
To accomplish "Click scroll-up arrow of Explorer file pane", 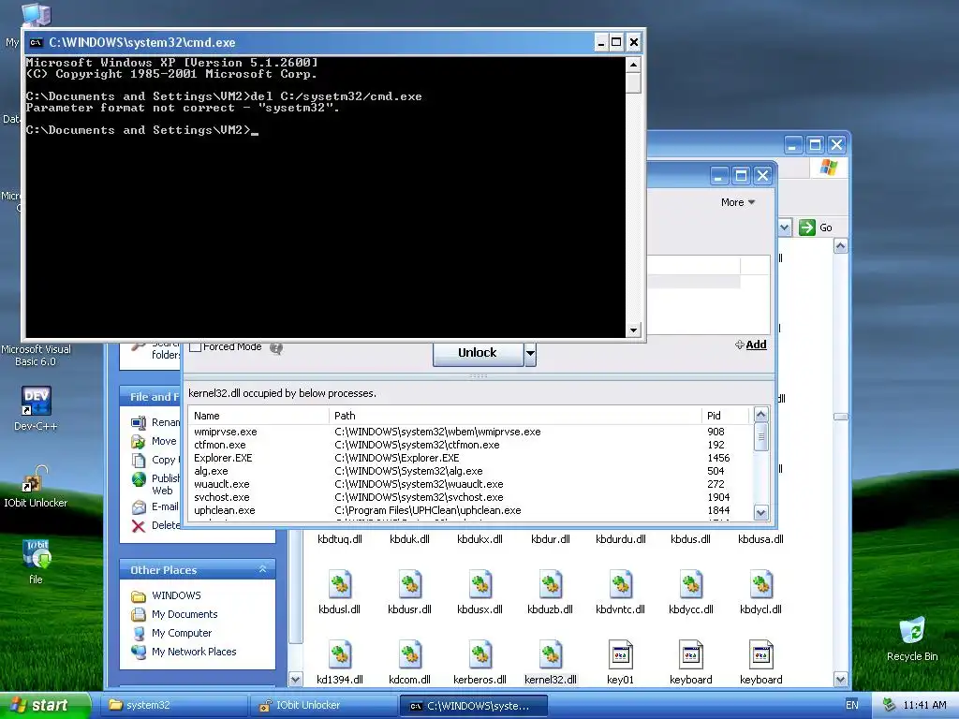I will coord(840,246).
